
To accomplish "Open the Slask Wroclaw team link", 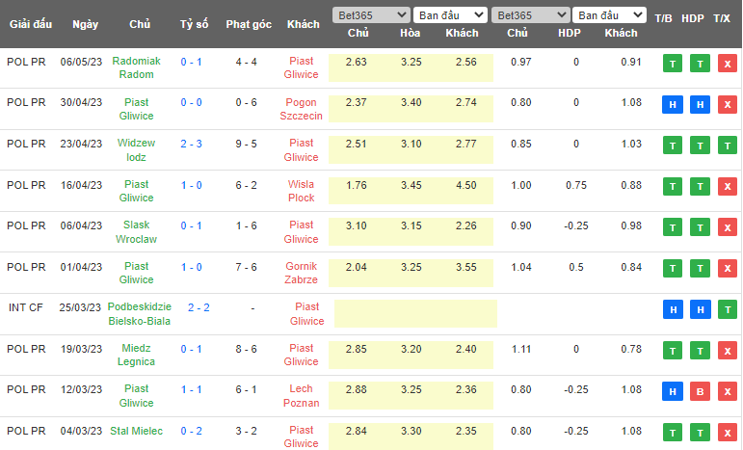I will click(x=136, y=231).
